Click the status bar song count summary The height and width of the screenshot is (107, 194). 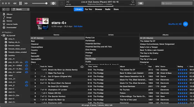pyautogui.click(x=97, y=105)
